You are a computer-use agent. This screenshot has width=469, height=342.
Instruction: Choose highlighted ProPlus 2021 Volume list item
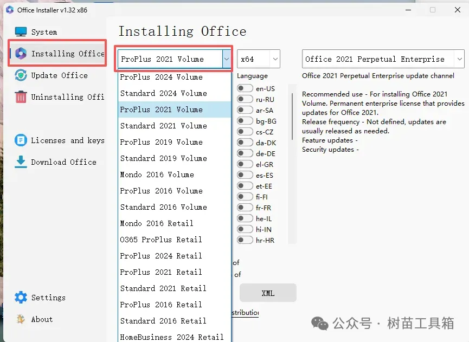click(175, 109)
